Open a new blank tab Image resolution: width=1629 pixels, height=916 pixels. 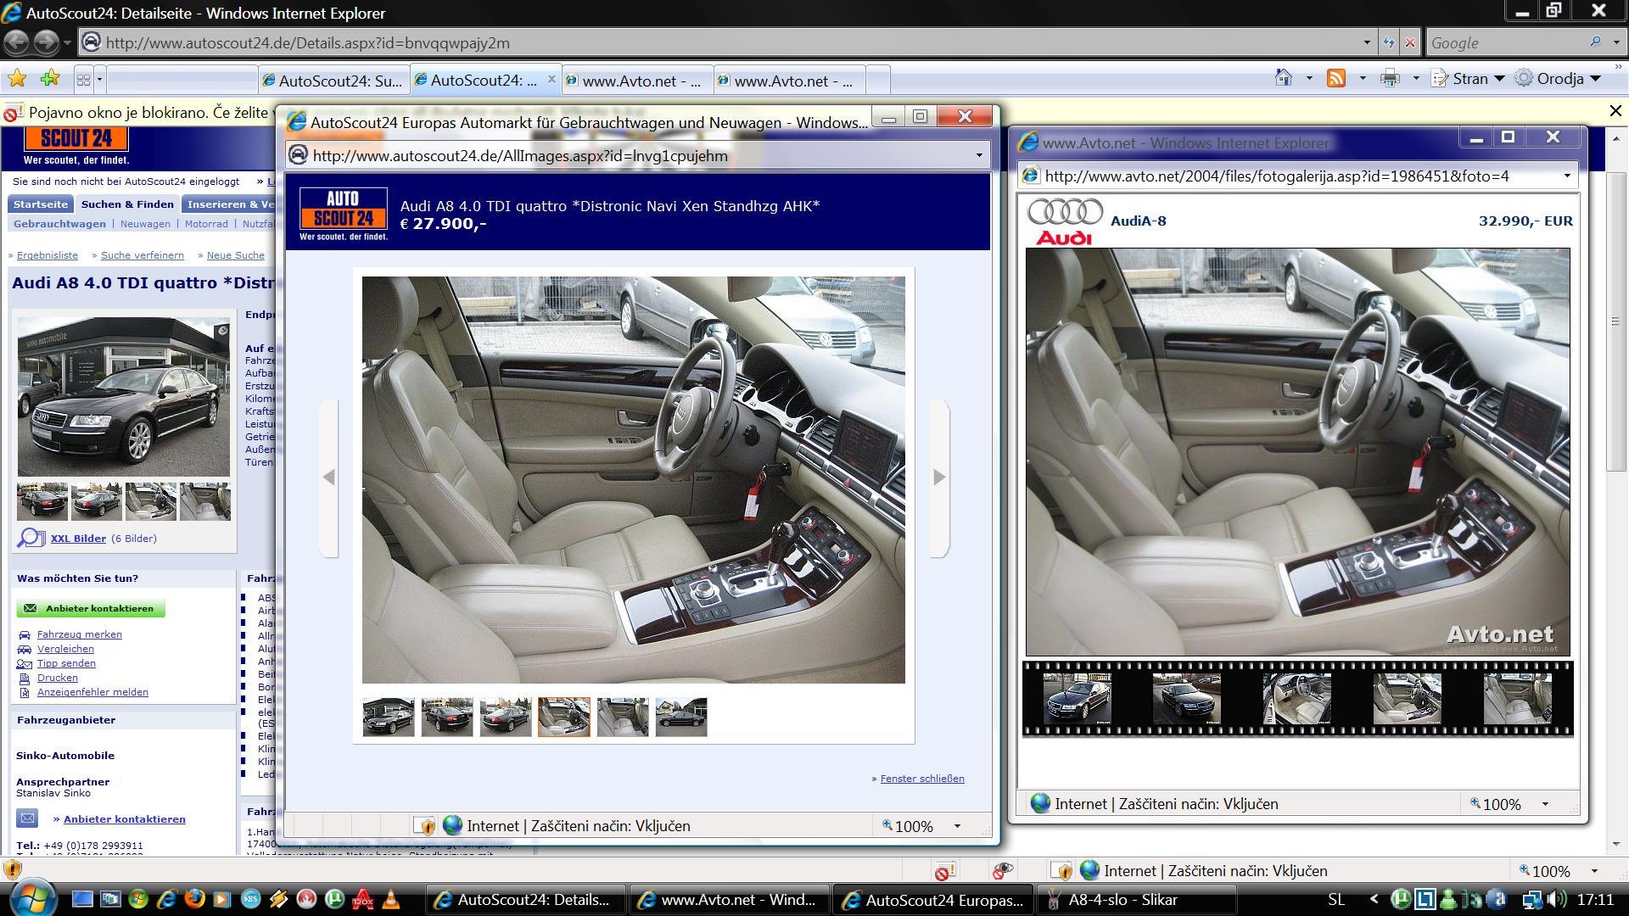(878, 81)
